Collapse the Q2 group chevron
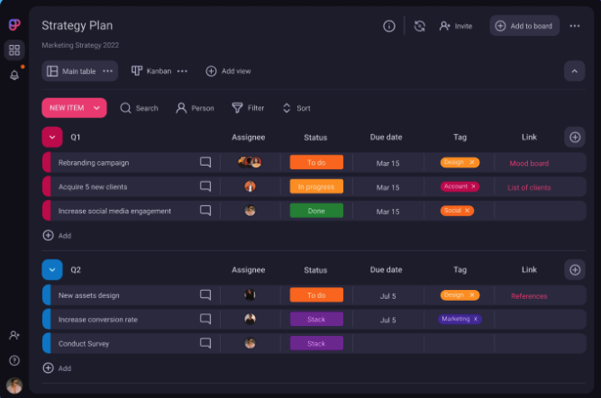The width and height of the screenshot is (601, 398). point(52,269)
